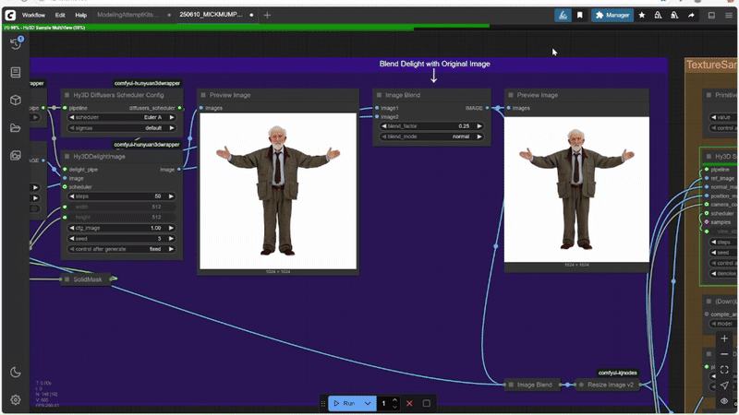Image resolution: width=739 pixels, height=415 pixels.
Task: Increase steps value with right arrow
Action: tap(171, 196)
